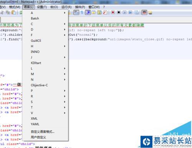
Task: Toggle the Show indent guide icon
Action: [88, 13]
